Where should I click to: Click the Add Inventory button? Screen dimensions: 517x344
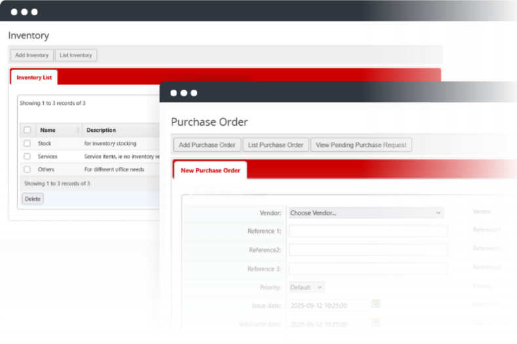pyautogui.click(x=31, y=55)
